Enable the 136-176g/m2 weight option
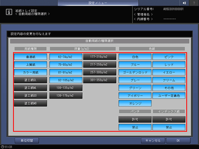 coord(66,96)
